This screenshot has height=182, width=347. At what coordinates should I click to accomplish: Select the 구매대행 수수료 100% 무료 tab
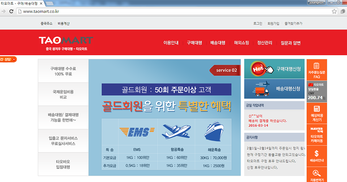coord(63,71)
